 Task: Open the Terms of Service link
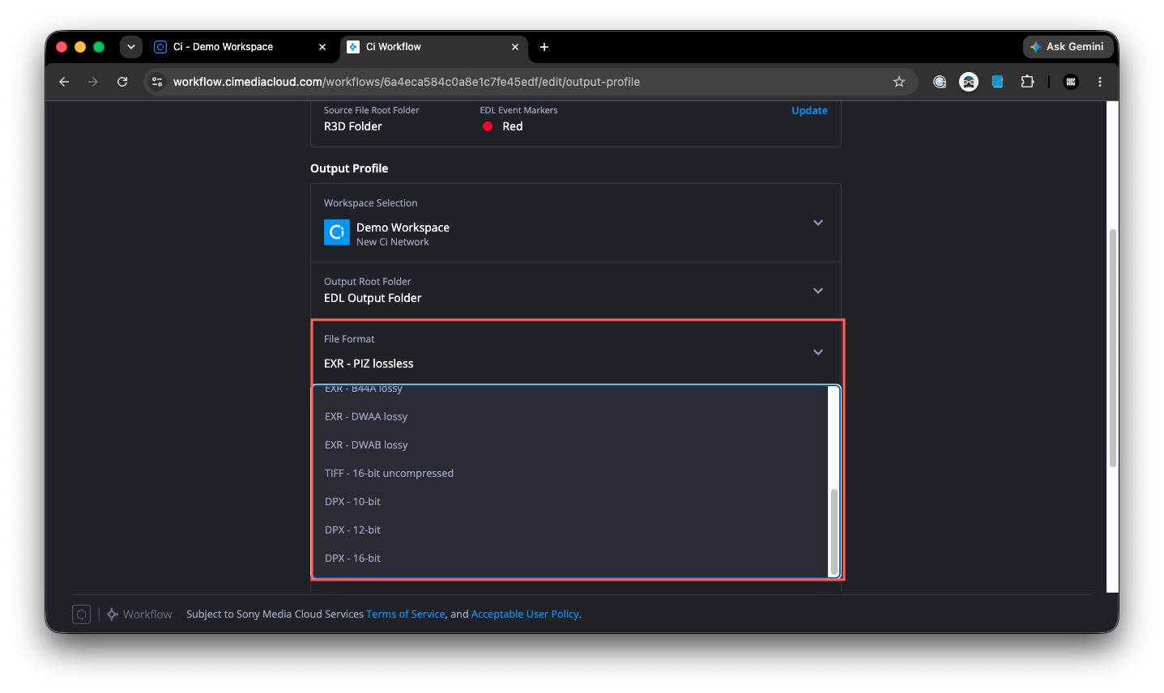[x=406, y=614]
